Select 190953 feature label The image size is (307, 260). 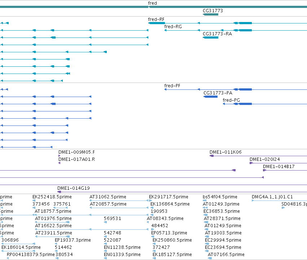tap(159, 211)
